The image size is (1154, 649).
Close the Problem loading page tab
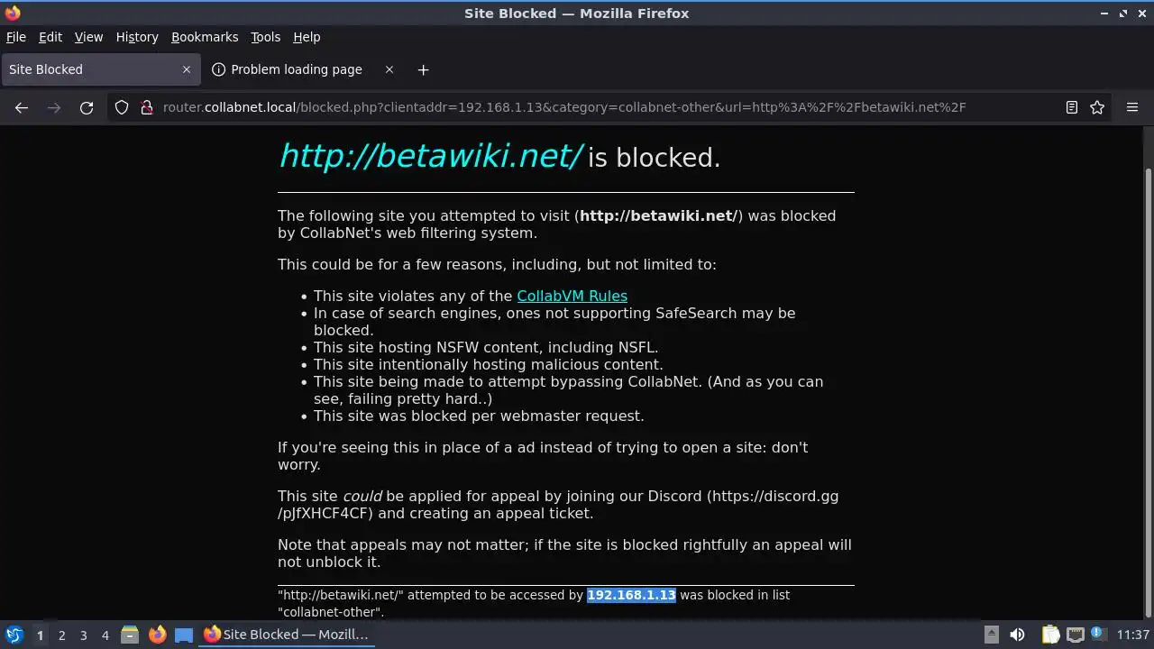pos(389,69)
